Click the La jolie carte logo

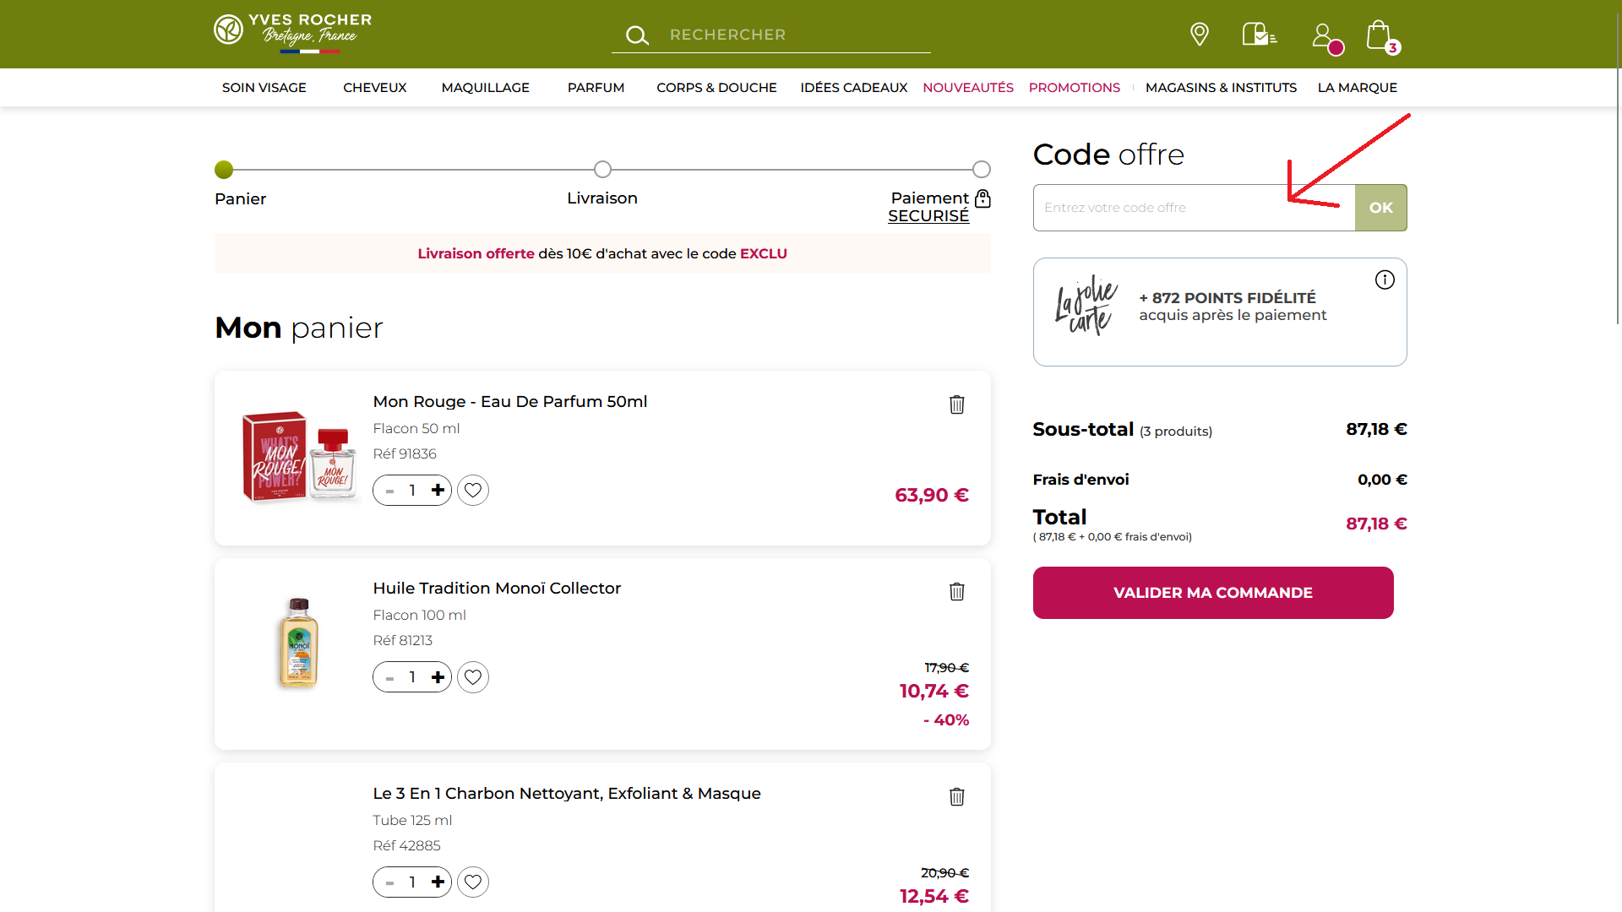1086,306
